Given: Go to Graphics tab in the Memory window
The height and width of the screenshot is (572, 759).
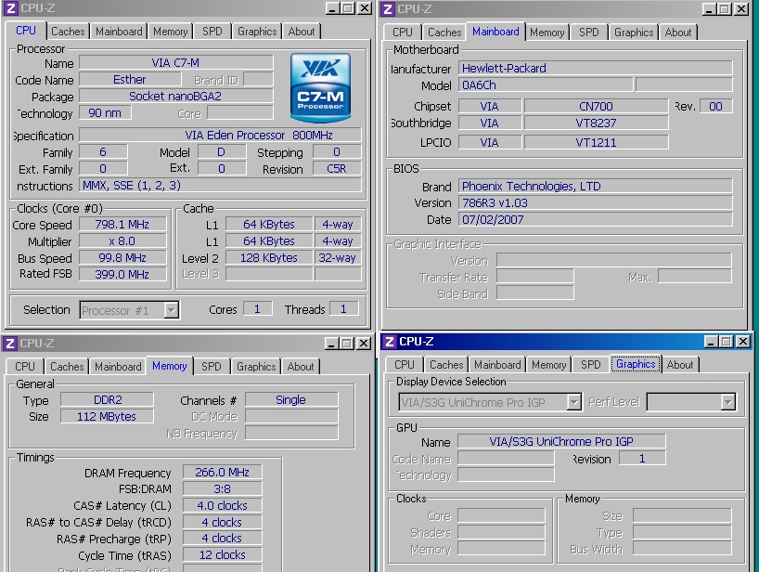Looking at the screenshot, I should 256,367.
